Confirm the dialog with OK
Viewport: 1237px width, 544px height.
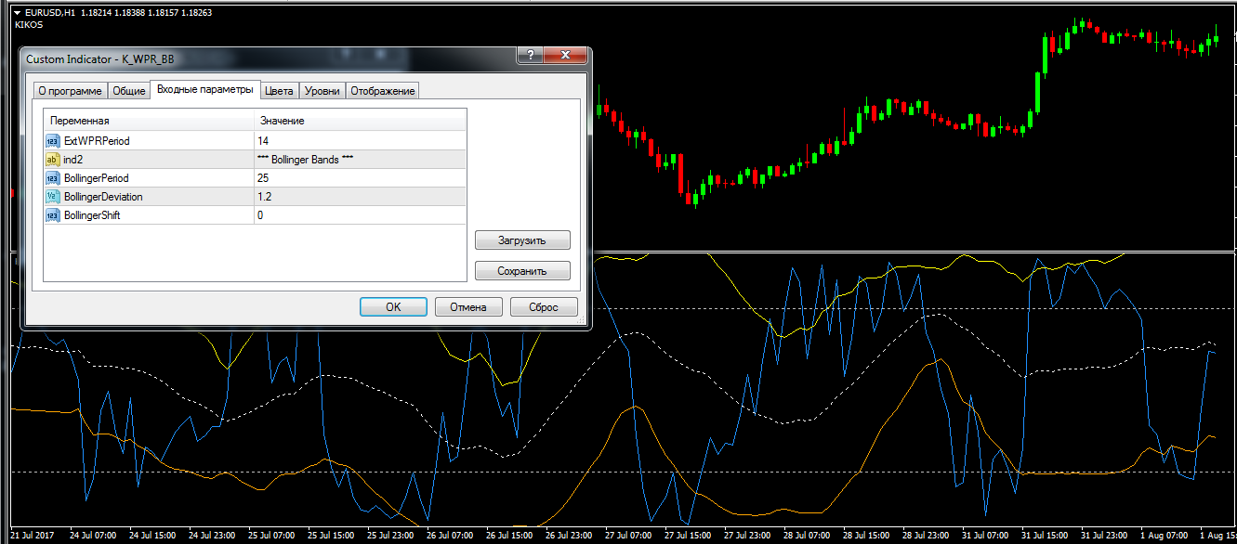393,307
